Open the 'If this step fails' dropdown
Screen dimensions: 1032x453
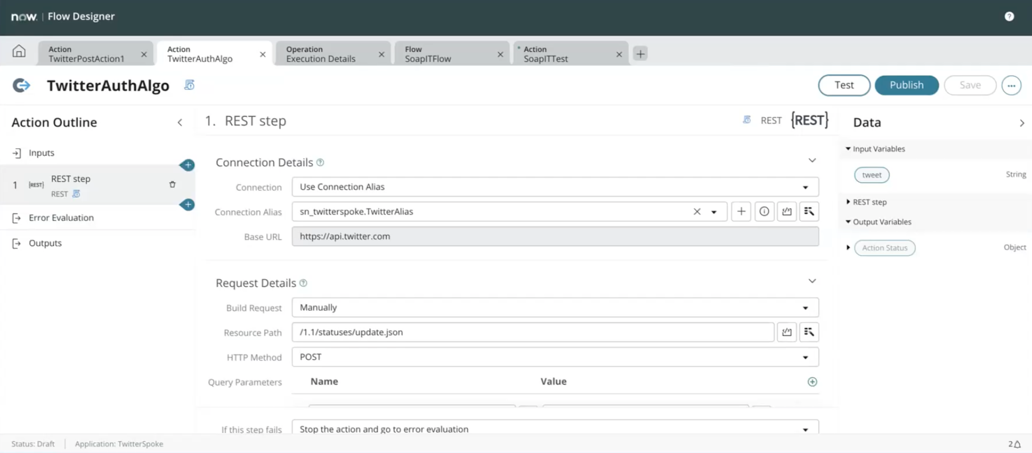(x=555, y=428)
